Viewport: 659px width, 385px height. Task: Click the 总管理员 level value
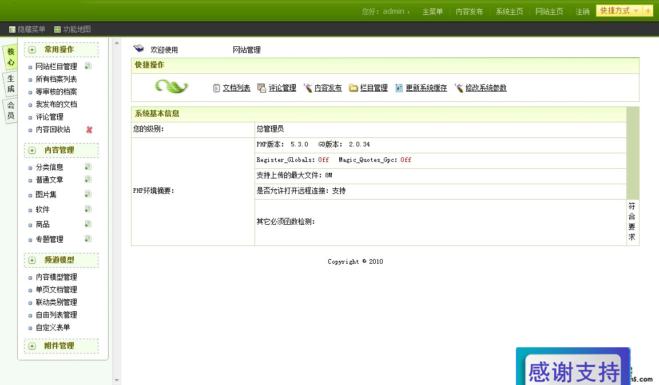[x=270, y=129]
